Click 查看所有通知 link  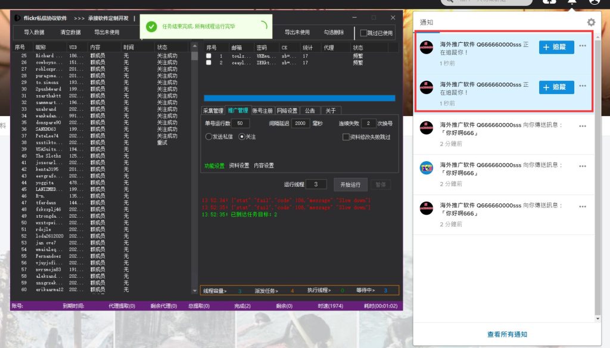pos(507,334)
